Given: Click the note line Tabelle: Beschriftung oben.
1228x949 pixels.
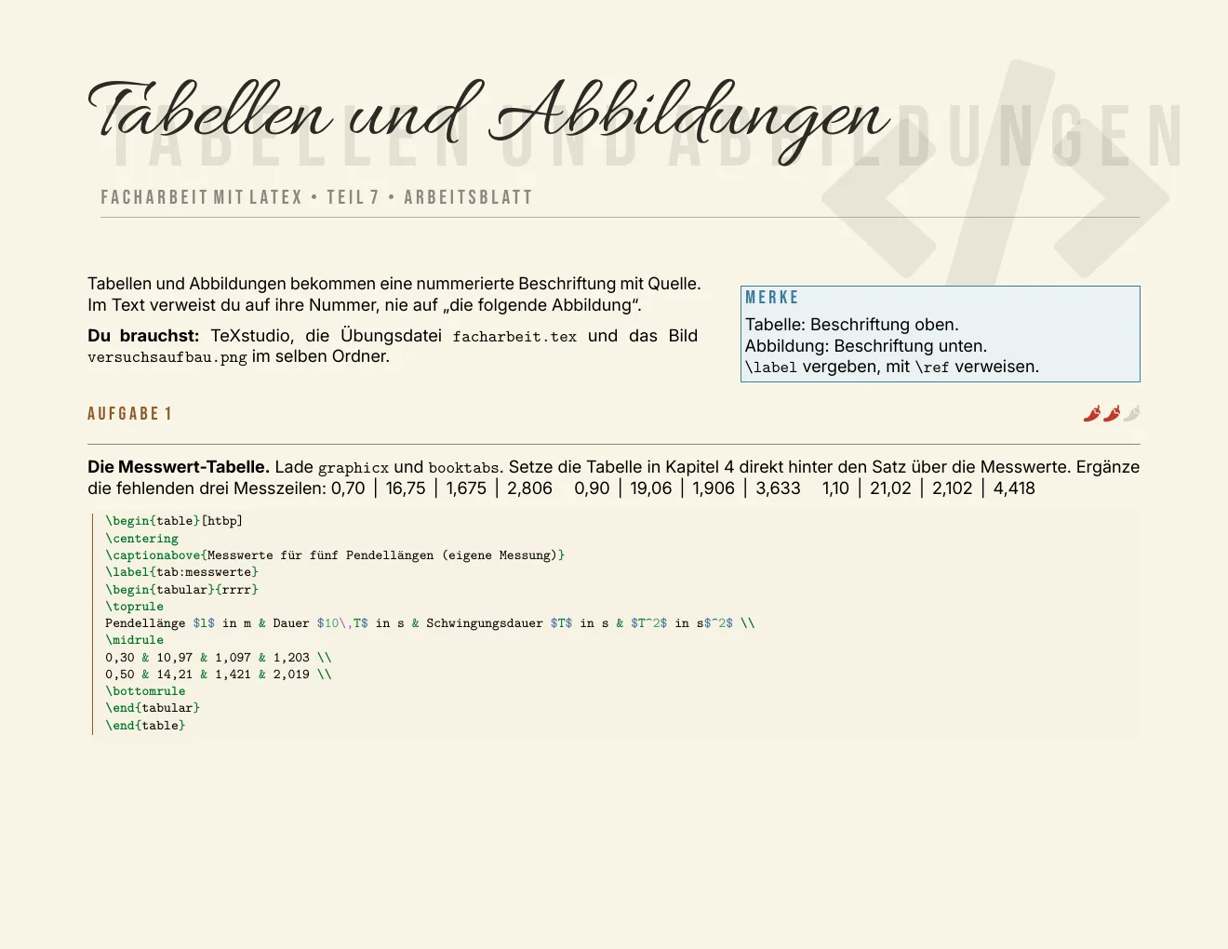Looking at the screenshot, I should [x=852, y=325].
